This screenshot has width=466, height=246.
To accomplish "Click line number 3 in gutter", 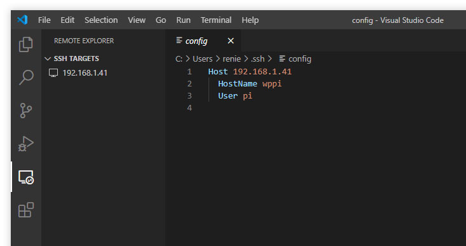I will [189, 95].
